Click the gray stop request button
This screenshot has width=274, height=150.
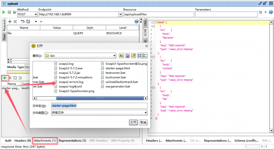(x=9, y=12)
